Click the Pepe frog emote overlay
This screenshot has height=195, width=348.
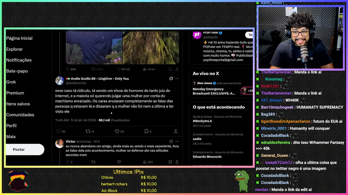point(242,181)
